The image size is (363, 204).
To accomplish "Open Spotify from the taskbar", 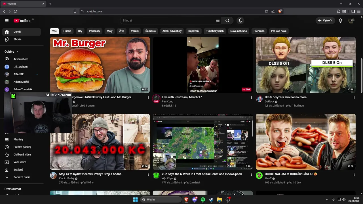I will (203, 199).
